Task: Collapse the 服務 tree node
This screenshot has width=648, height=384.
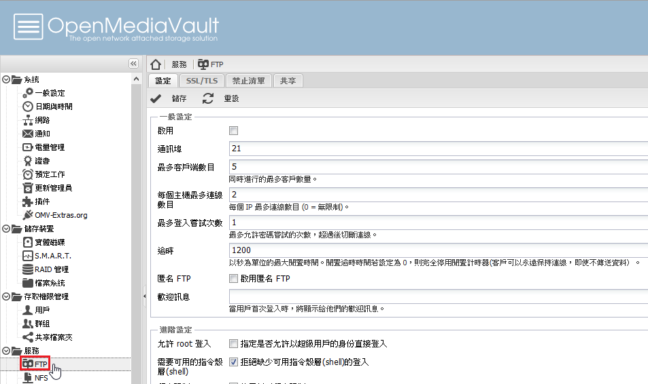Action: tap(6, 351)
